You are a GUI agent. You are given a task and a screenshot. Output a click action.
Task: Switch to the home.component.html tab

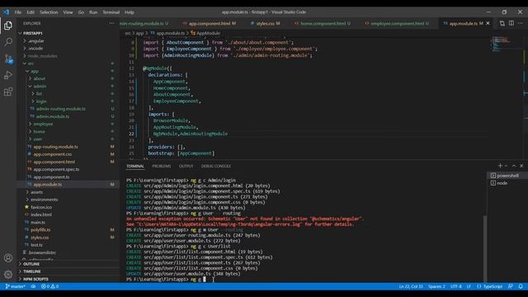pos(323,23)
